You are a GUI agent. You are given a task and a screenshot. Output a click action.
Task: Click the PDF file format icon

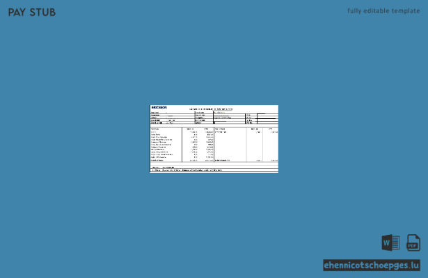click(413, 243)
